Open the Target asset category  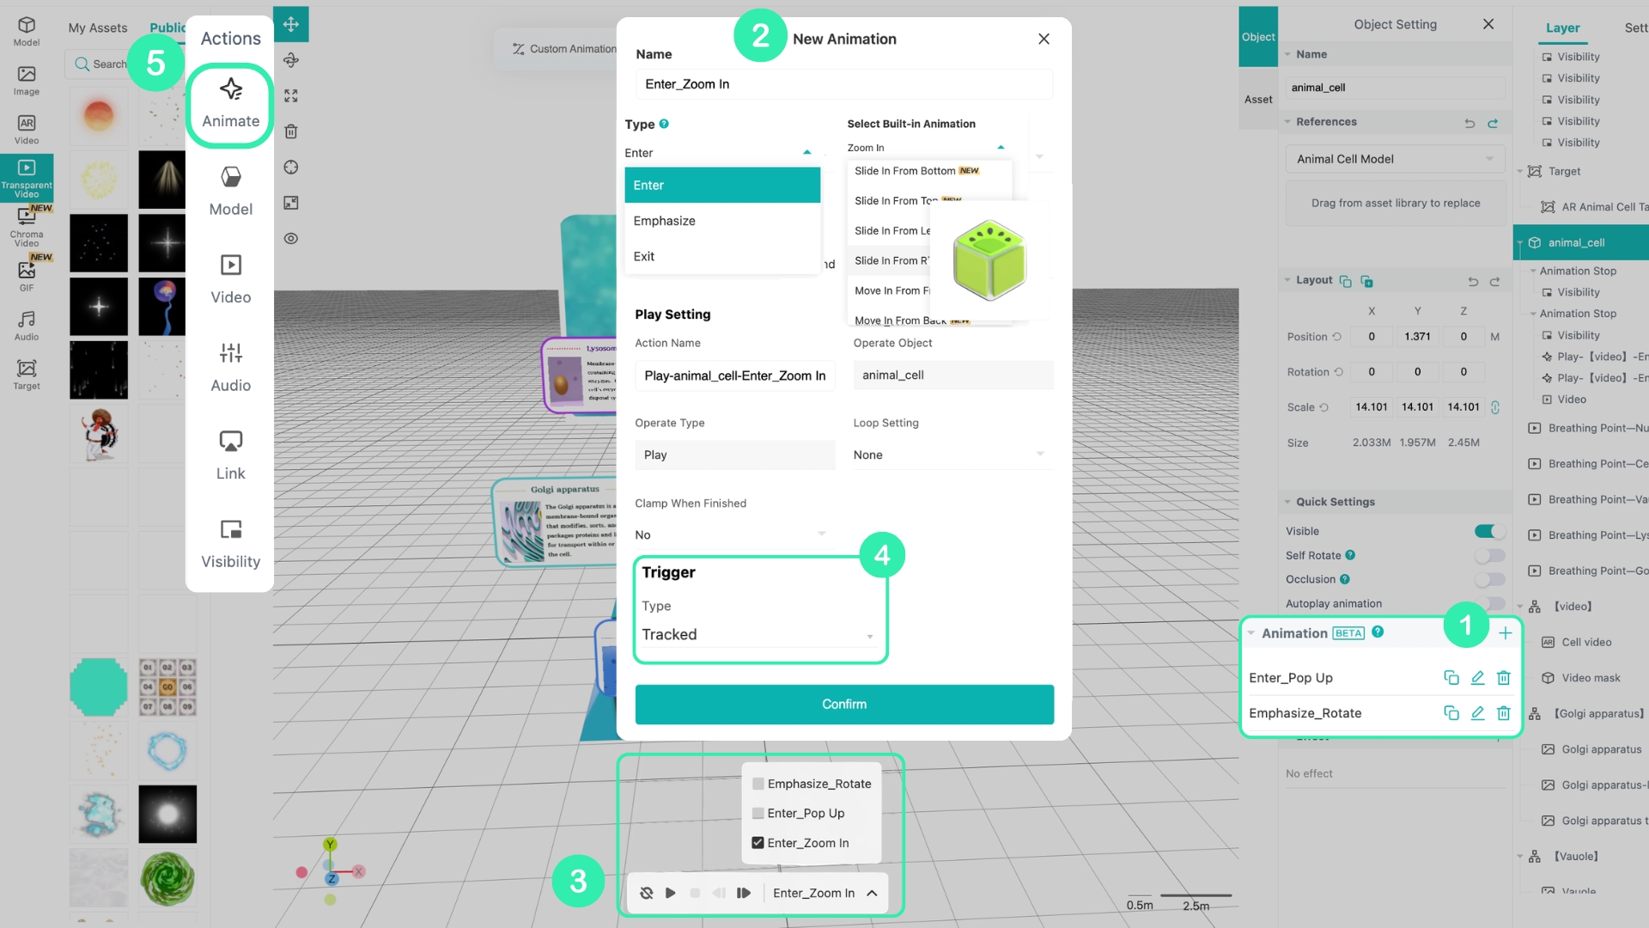26,375
